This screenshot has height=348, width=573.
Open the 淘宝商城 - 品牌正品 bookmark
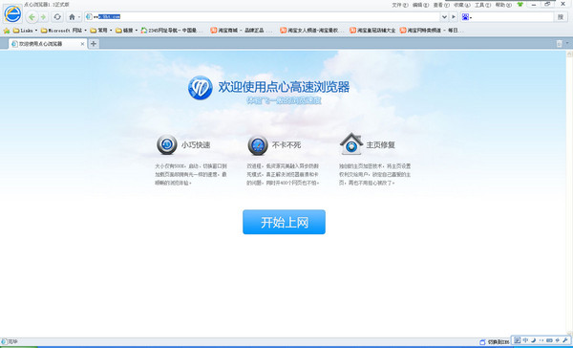(242, 31)
